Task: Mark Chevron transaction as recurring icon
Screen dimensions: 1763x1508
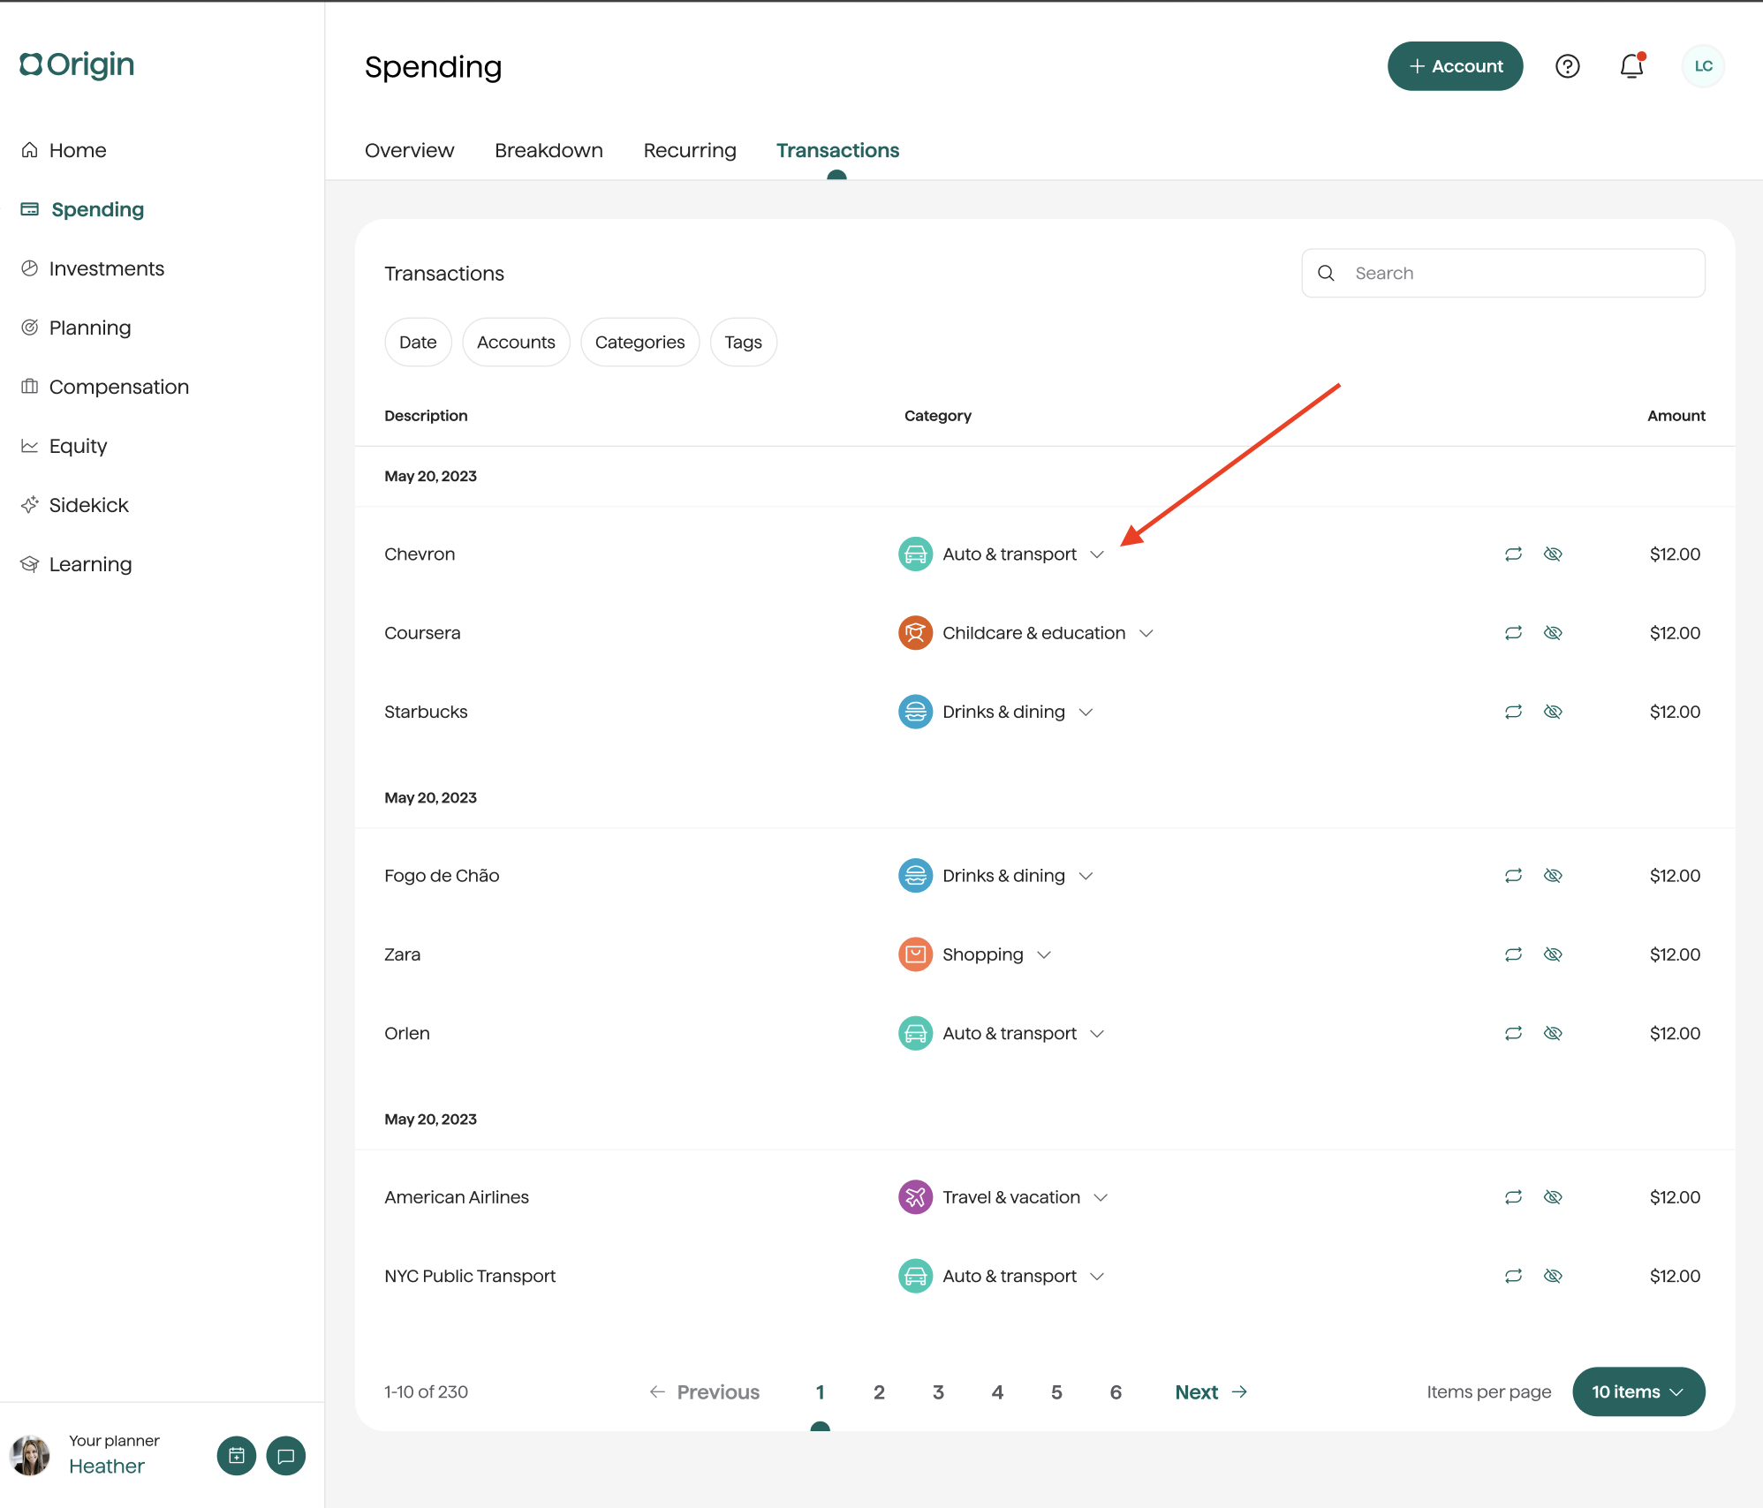Action: (1513, 554)
